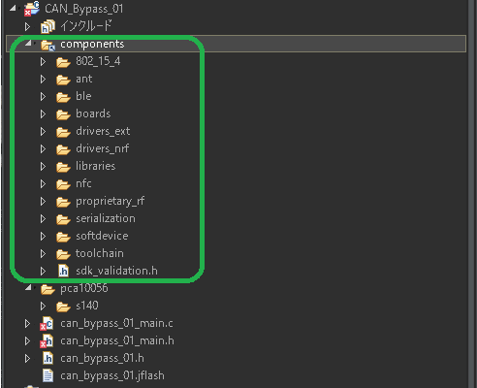This screenshot has width=477, height=388.
Task: Collapse the components folder
Action: tap(28, 43)
